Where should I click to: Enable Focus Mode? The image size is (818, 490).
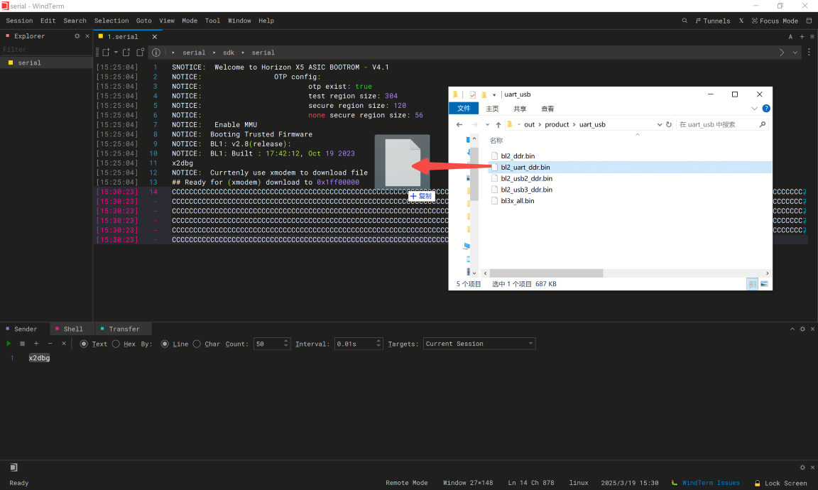point(775,21)
